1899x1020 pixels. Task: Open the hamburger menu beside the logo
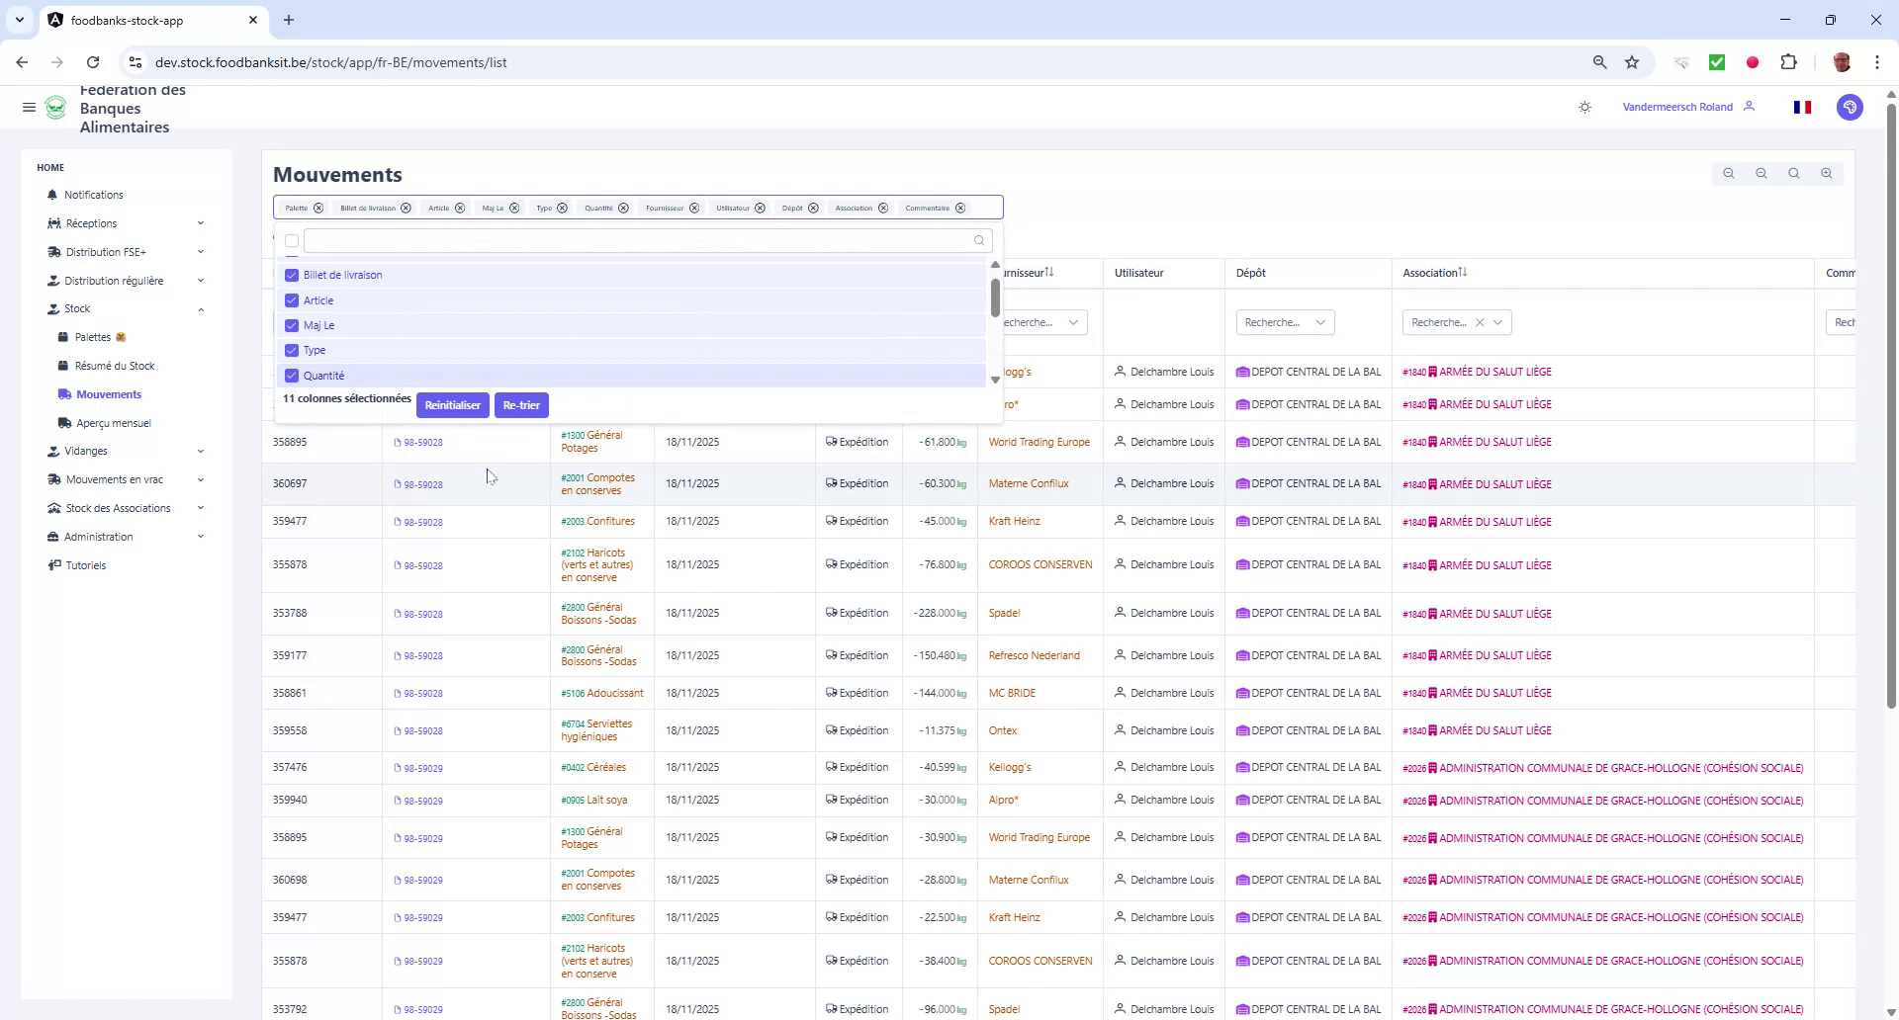point(29,107)
